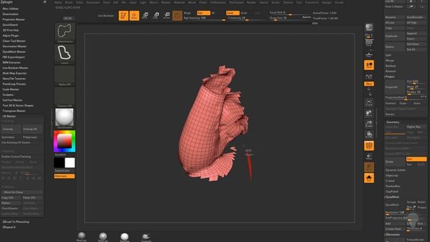The image size is (430, 242).
Task: Select the Rotate transform icon
Action: 167,15
